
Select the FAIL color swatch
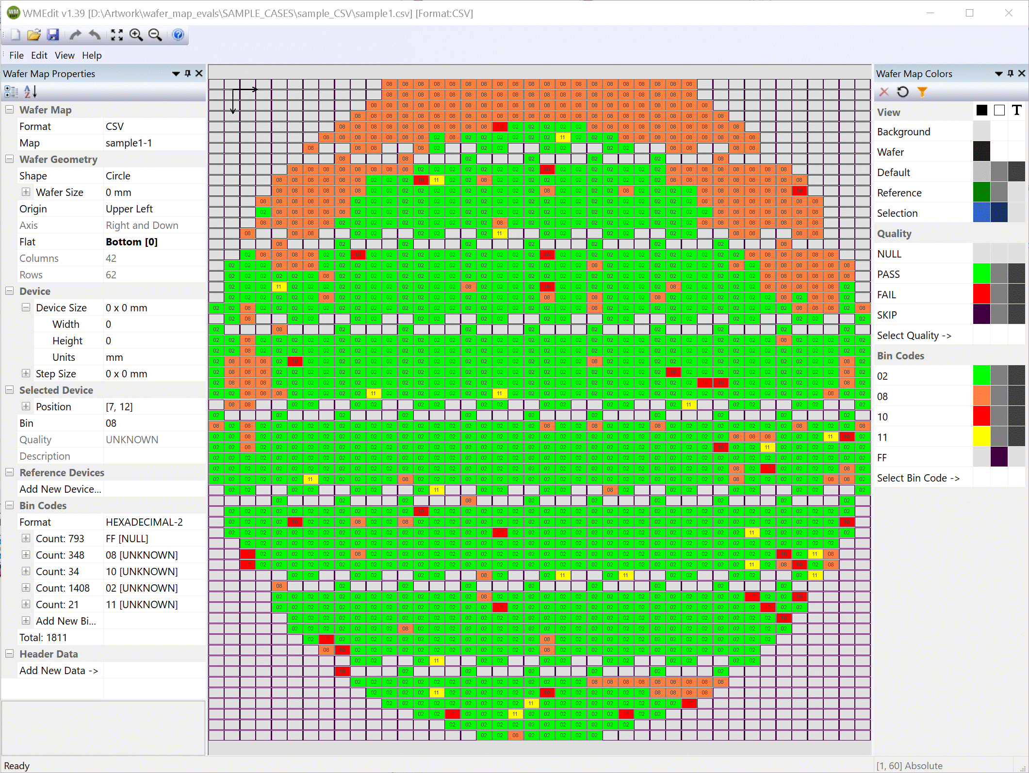click(x=981, y=294)
